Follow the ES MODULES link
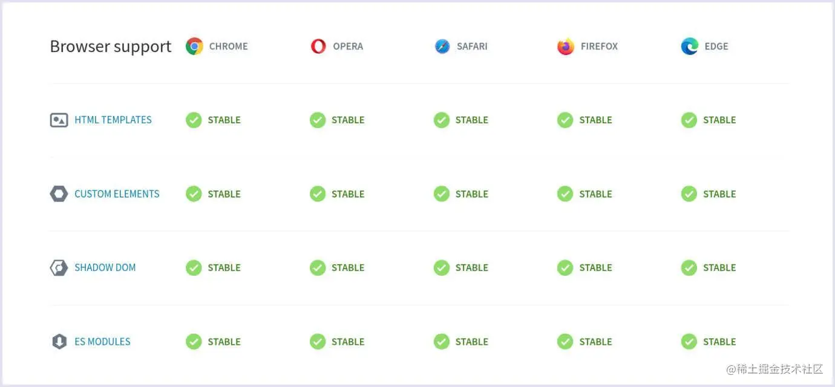 point(102,342)
